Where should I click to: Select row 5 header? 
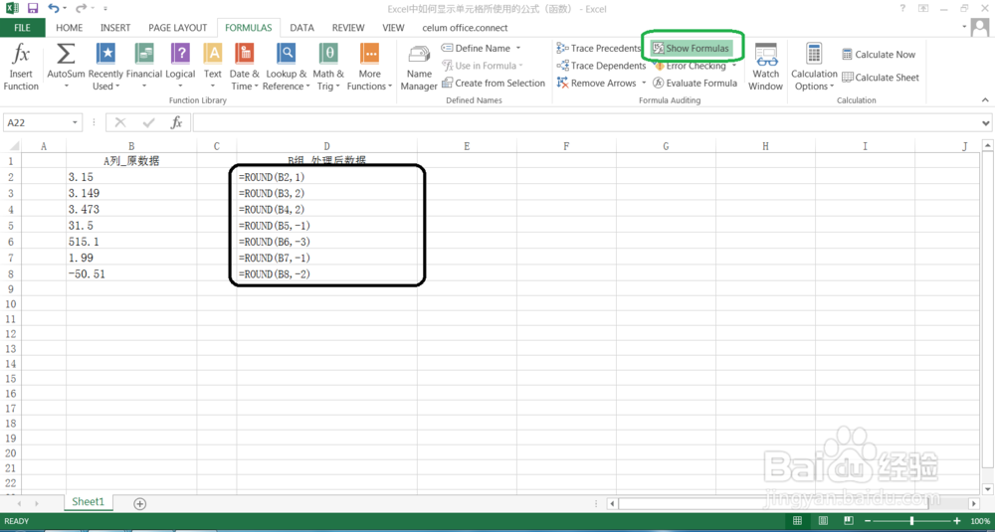10,225
